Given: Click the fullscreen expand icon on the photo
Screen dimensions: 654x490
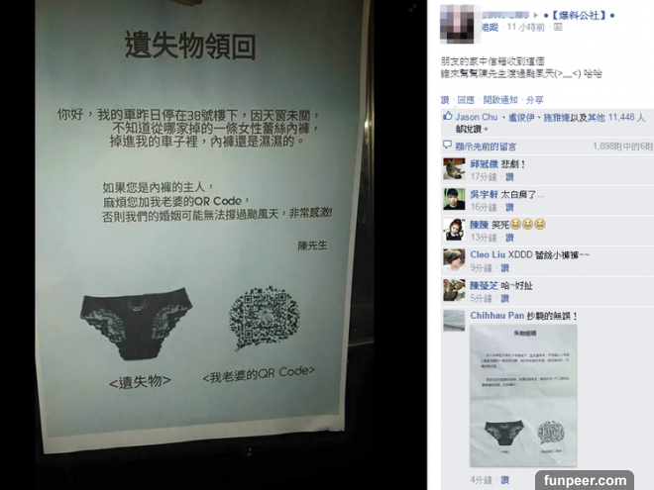Looking at the screenshot, I should (412, 8).
